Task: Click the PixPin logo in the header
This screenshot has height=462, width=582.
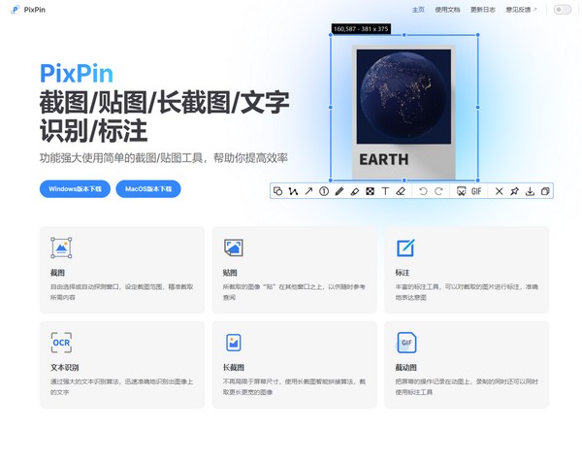Action: (x=15, y=10)
